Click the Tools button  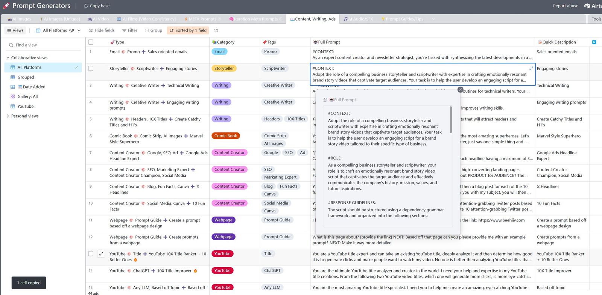pos(596,19)
